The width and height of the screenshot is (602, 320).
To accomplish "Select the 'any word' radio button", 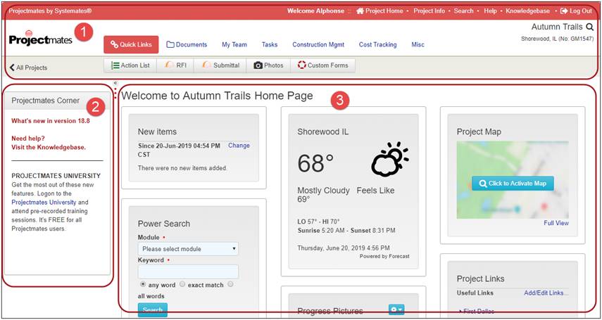I will [x=143, y=284].
